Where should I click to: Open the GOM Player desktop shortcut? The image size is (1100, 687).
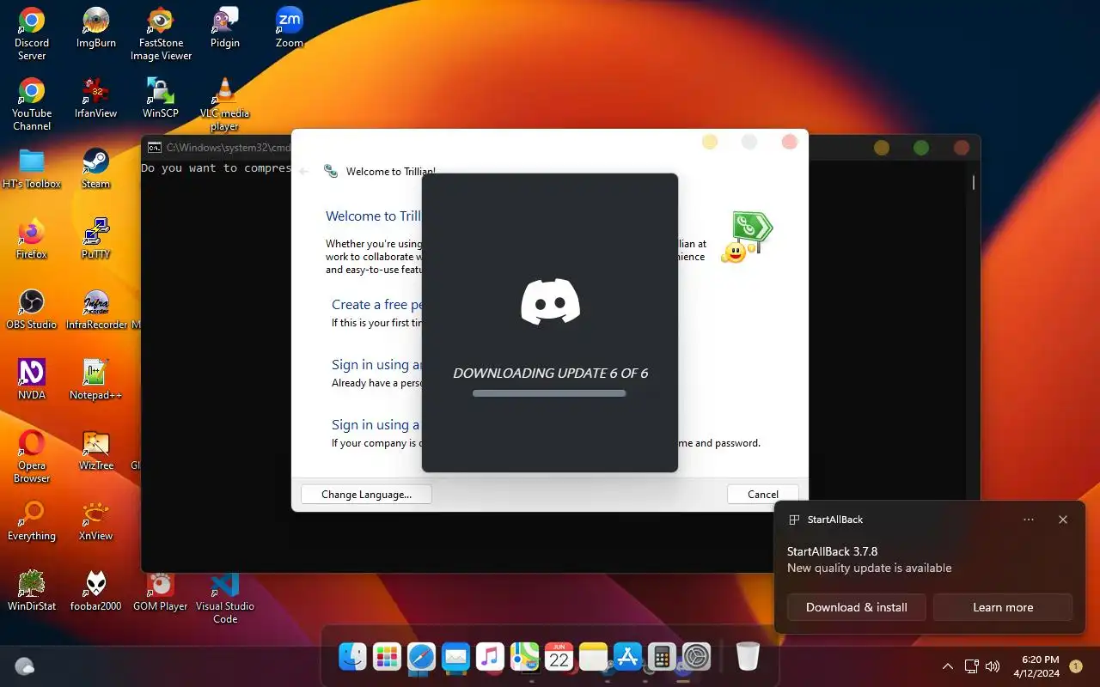point(161,592)
